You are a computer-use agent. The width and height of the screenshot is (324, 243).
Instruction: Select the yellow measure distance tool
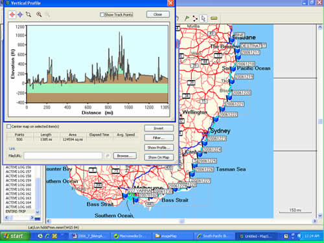click(214, 18)
